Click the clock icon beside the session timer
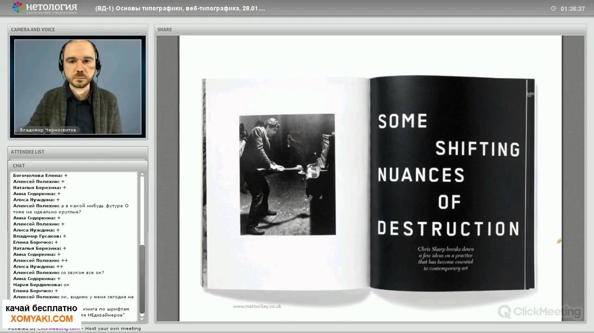Screen dimensions: 594x333 (x=554, y=8)
